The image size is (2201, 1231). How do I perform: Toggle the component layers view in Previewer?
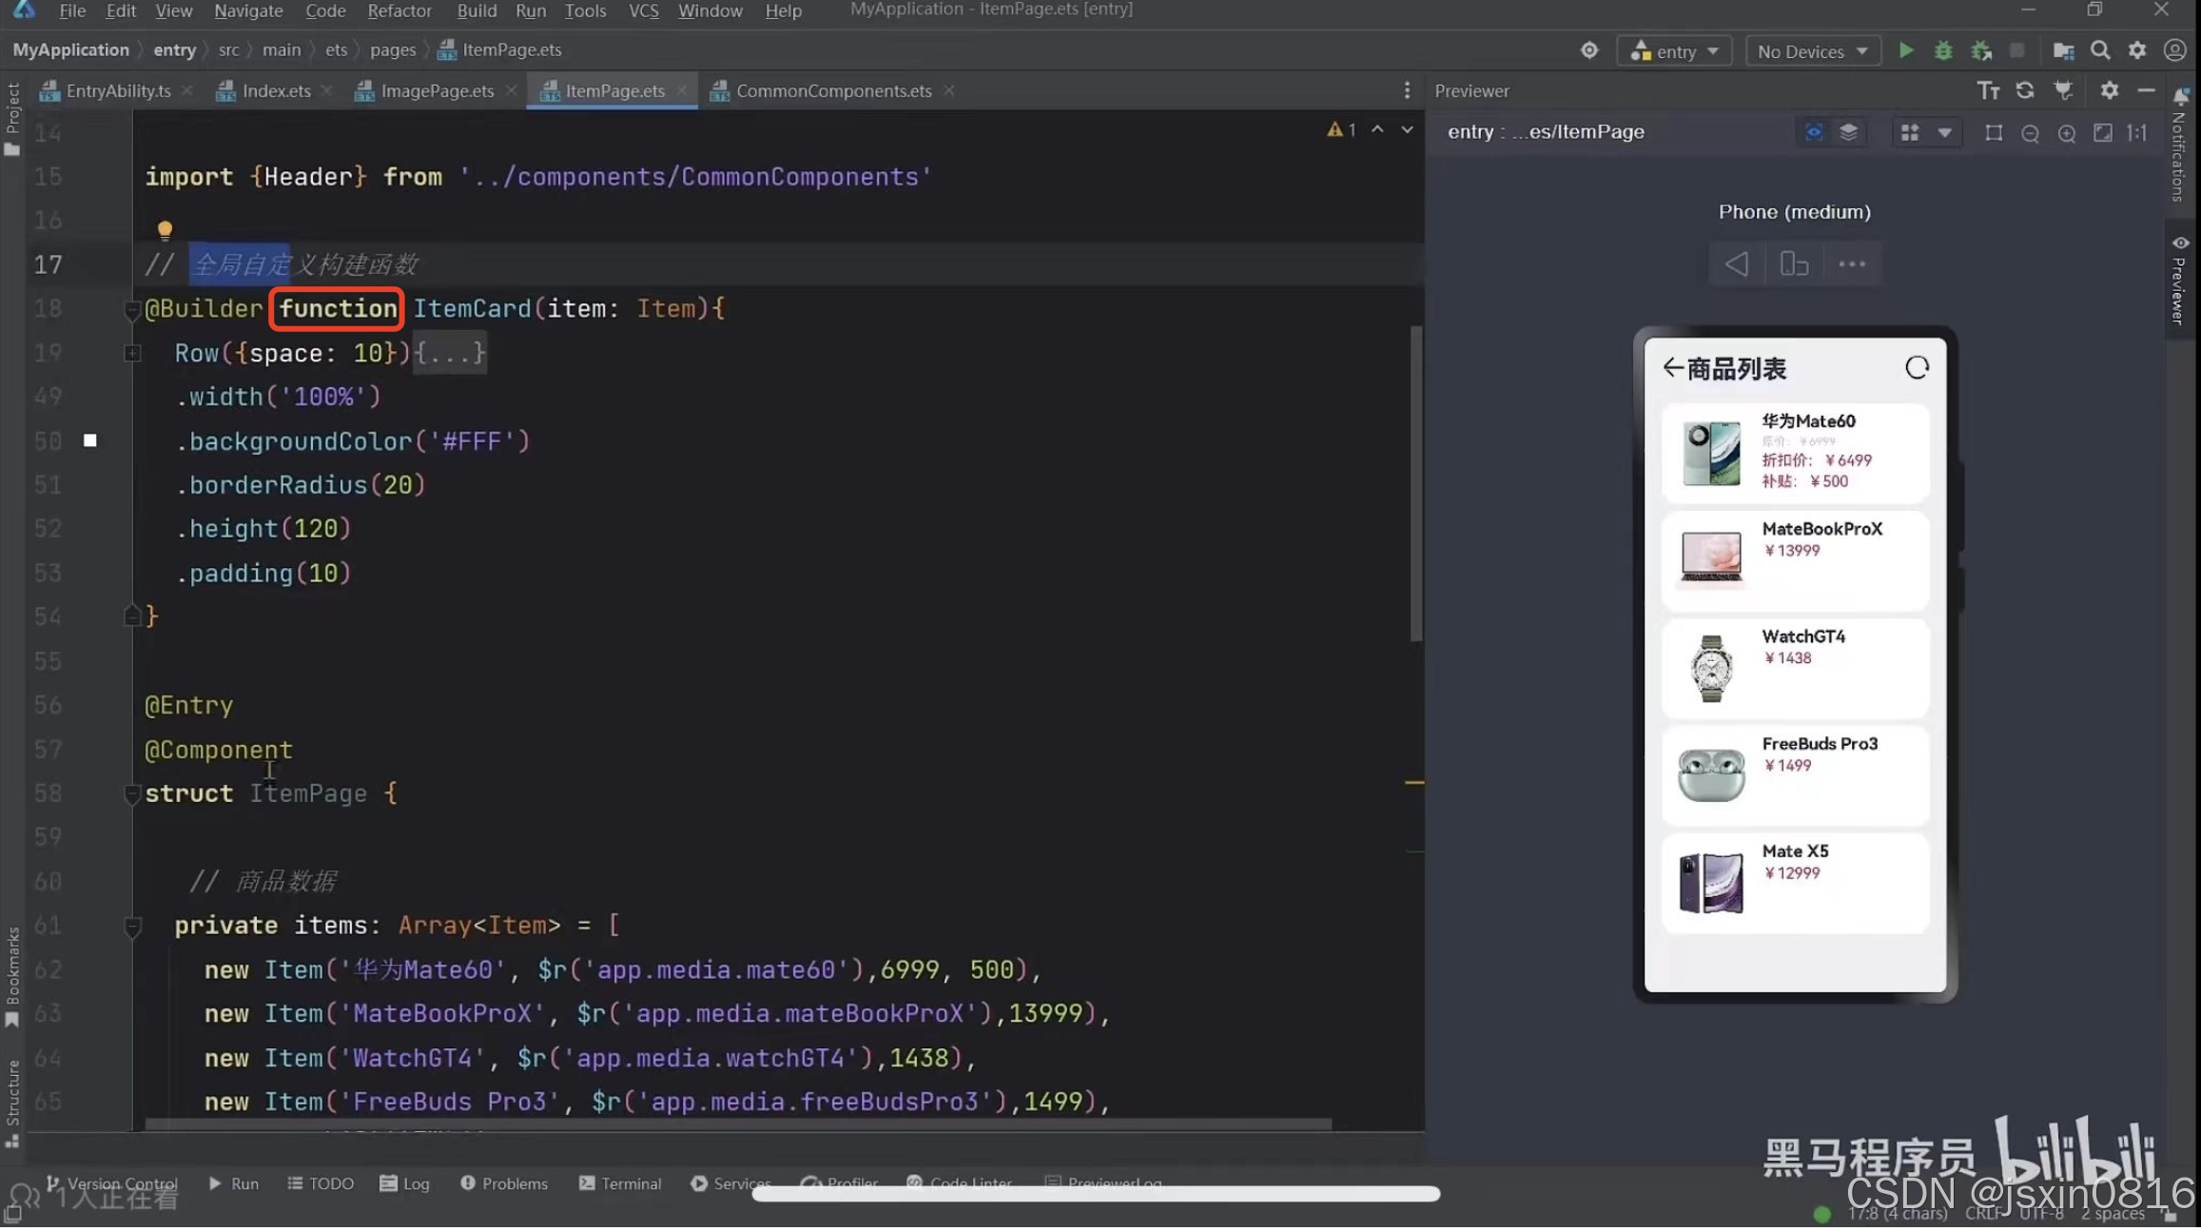point(1848,132)
